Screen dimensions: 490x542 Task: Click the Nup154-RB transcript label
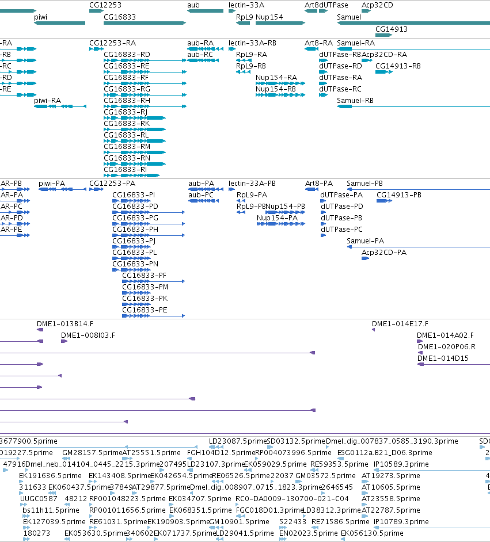[276, 89]
